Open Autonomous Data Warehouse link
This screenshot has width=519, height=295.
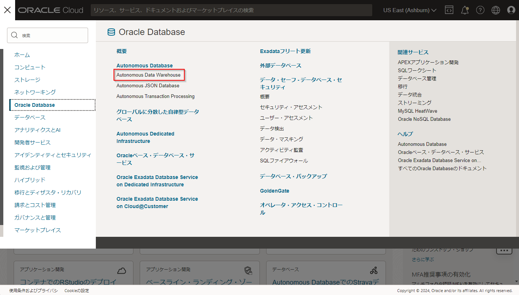149,75
